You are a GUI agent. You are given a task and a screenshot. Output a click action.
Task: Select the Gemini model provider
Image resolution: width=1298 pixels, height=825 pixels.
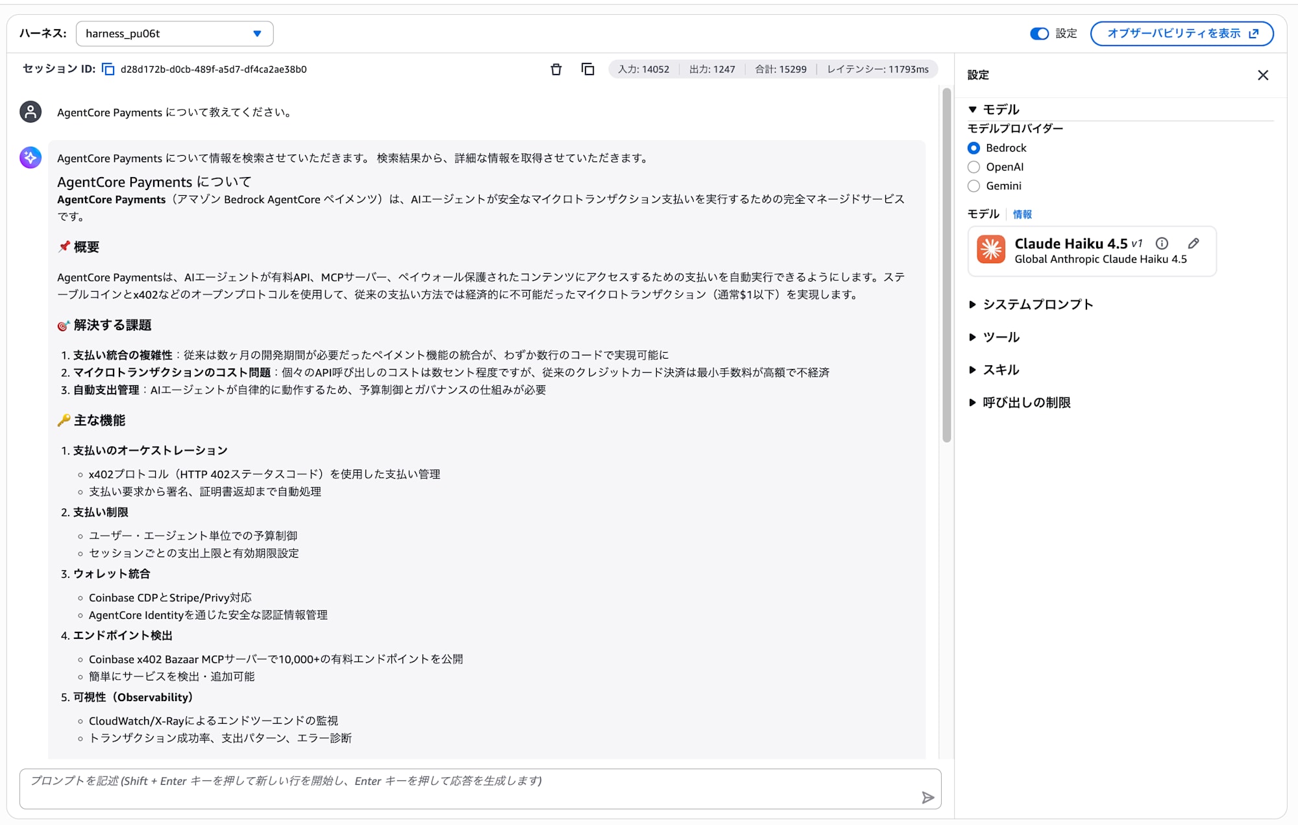973,186
